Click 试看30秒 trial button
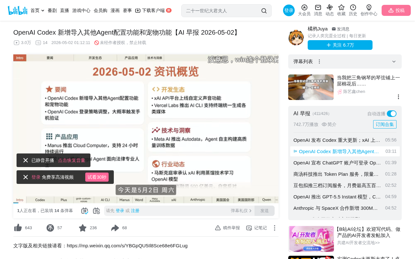 pos(97,177)
